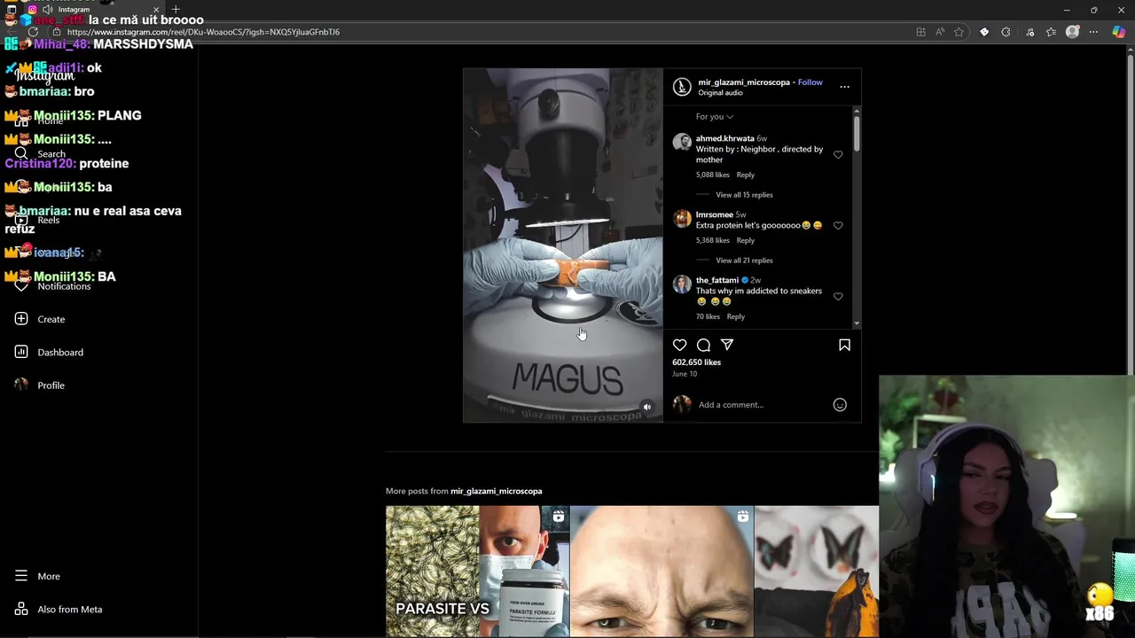The image size is (1135, 638).
Task: Open Notifications in Instagram sidebar
Action: (x=64, y=286)
